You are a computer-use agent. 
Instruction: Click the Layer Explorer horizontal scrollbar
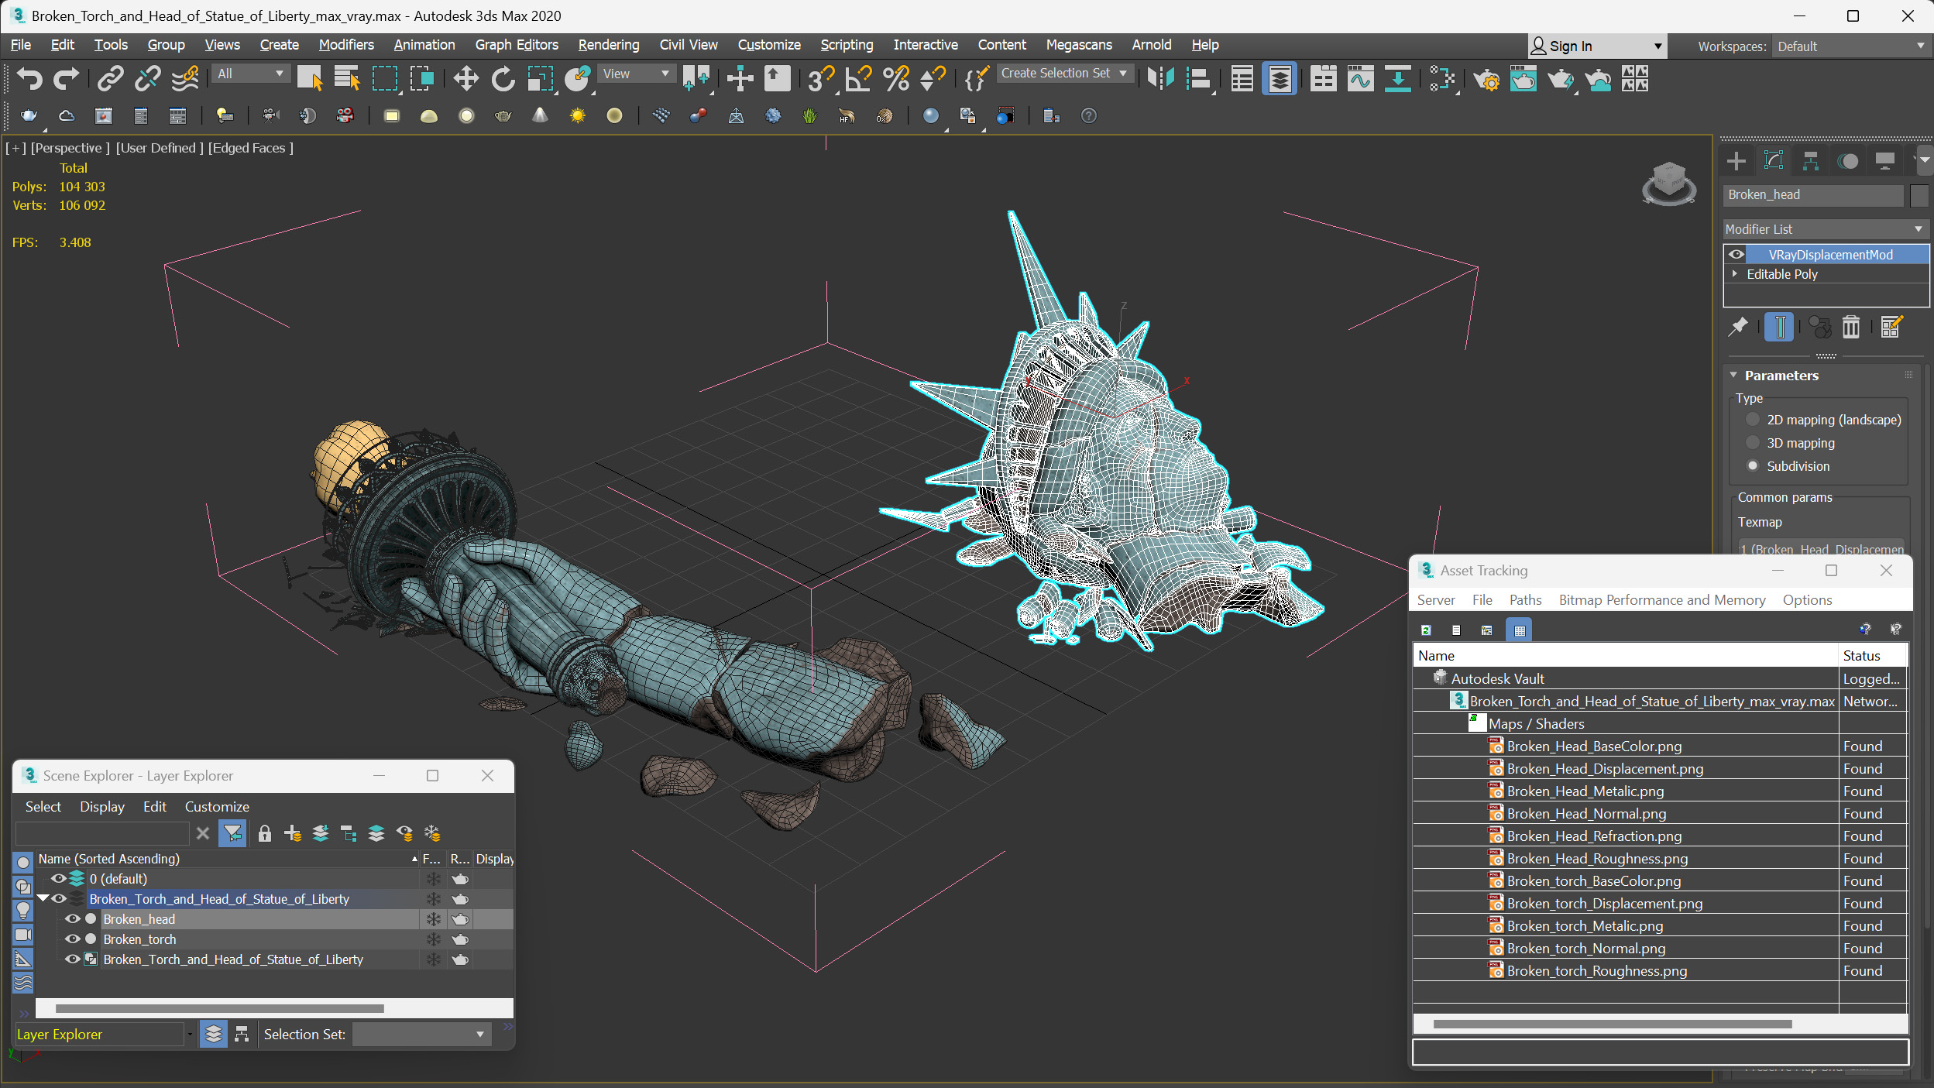[219, 1008]
